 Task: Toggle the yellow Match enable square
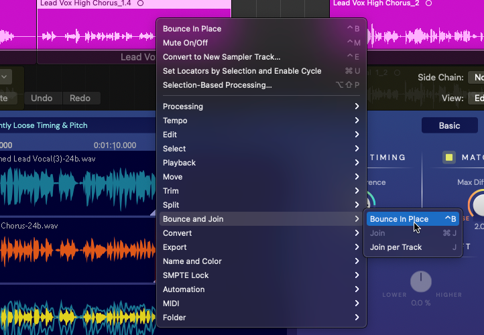coord(449,157)
